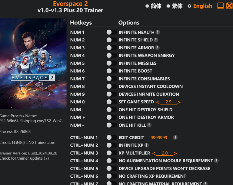Click the NUM 5 hotkey label
Image resolution: width=233 pixels, height=185 pixels.
pyautogui.click(x=77, y=63)
